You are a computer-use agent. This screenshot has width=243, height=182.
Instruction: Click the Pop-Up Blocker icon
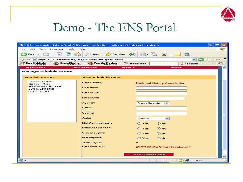[x=90, y=64]
